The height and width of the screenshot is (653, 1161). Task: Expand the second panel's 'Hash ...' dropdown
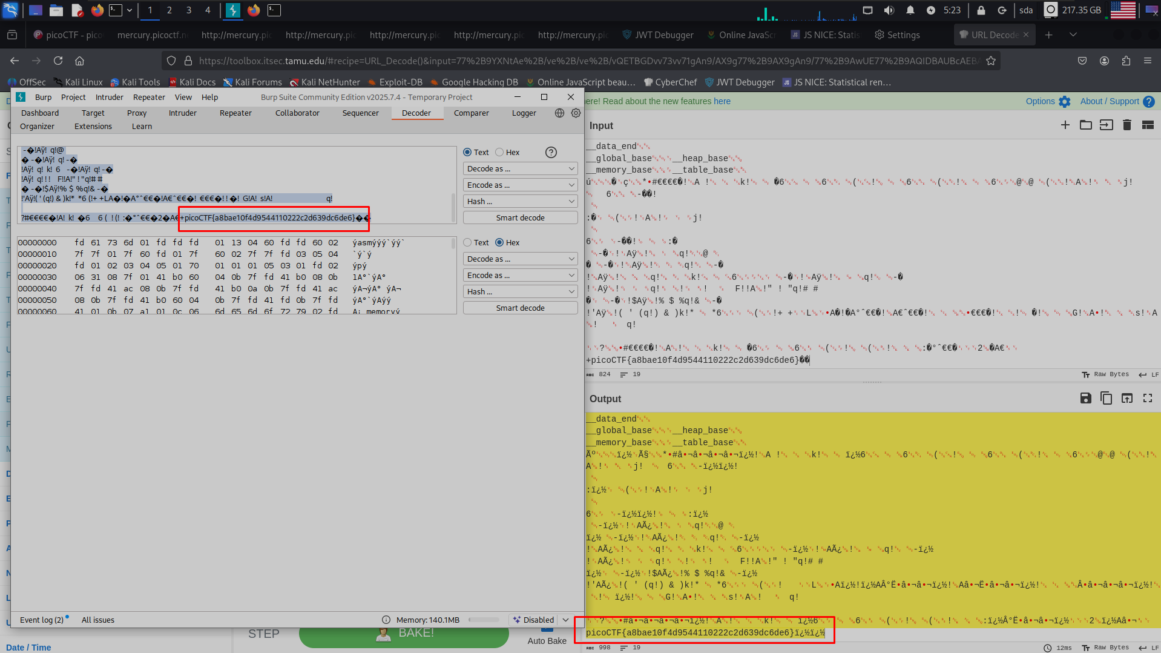click(520, 292)
